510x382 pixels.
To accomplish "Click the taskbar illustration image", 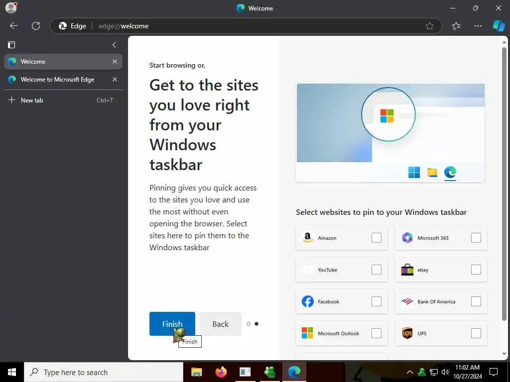I will point(390,132).
